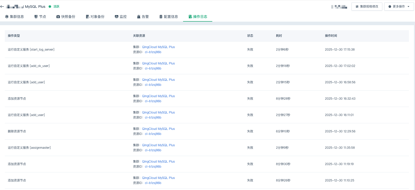
Task: Select the 操作日志 tab
Action: [198, 17]
